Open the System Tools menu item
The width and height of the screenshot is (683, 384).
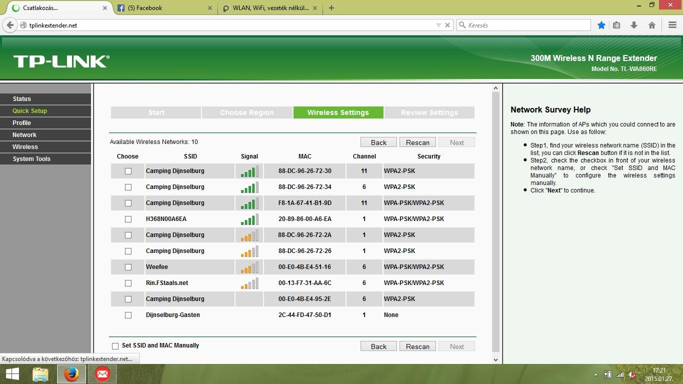coord(45,159)
